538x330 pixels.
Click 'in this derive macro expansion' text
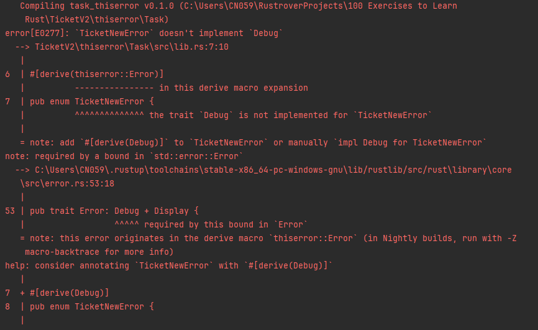(x=234, y=88)
